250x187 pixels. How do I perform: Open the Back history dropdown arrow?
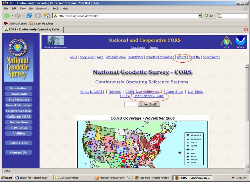point(12,16)
